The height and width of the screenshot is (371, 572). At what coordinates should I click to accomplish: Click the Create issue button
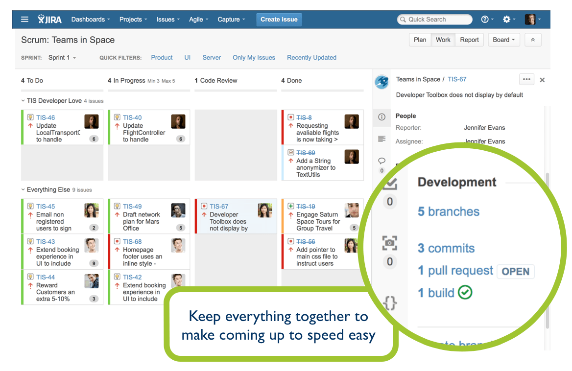click(279, 20)
